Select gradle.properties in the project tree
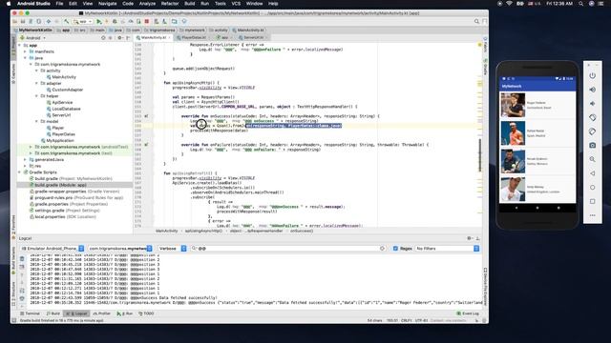This screenshot has width=611, height=343. (x=69, y=204)
